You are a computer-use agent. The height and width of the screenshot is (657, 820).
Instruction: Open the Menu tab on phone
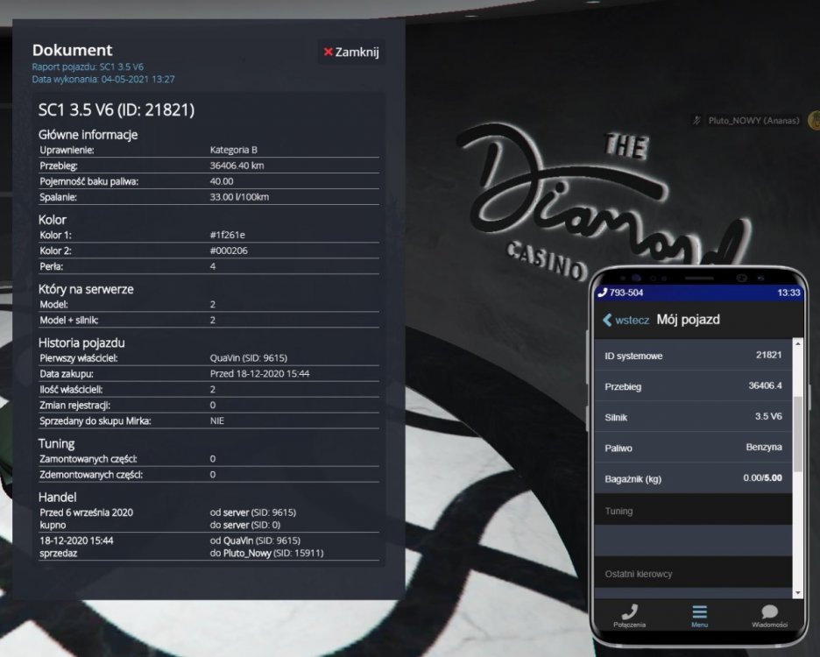click(699, 616)
